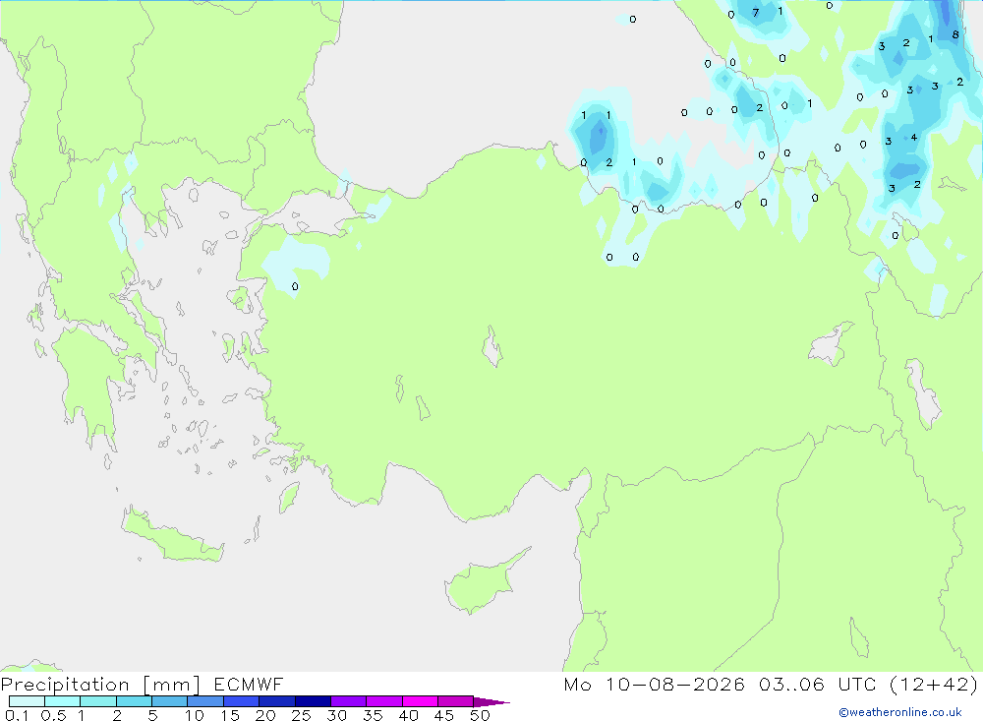Click the legend swatch between 25 and 30

[x=313, y=701]
